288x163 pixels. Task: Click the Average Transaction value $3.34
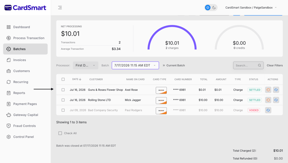[x=116, y=49]
